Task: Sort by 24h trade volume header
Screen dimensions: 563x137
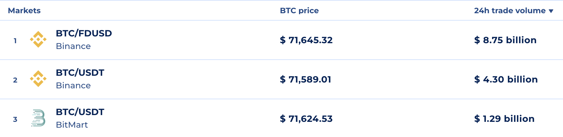Action: 510,11
